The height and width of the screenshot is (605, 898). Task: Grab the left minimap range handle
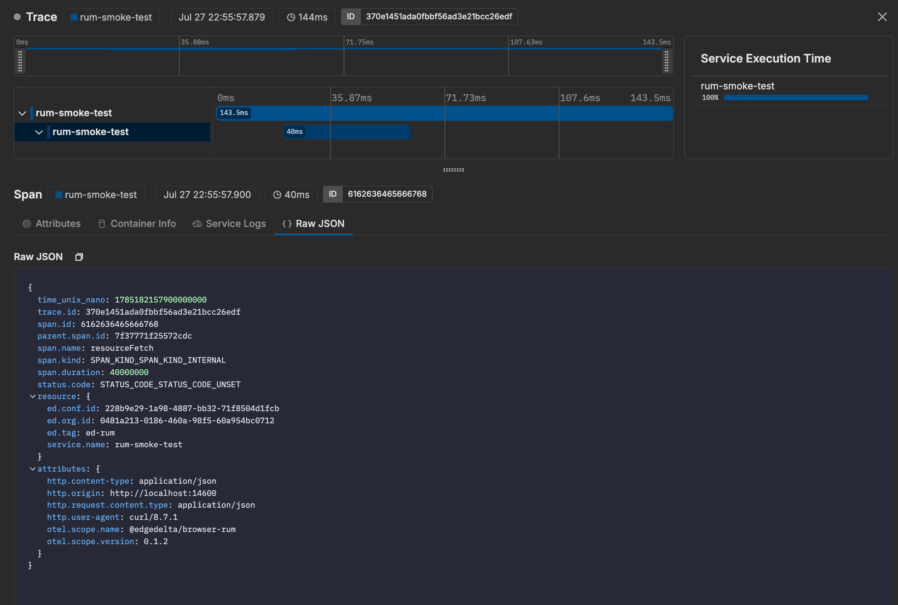click(20, 61)
